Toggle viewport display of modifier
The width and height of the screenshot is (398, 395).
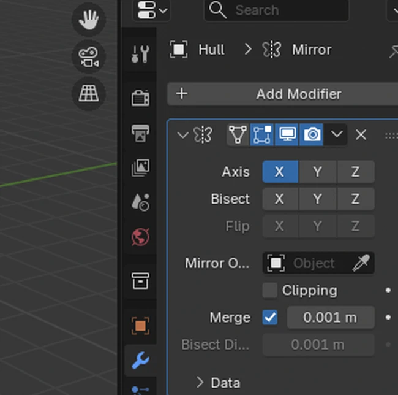287,134
